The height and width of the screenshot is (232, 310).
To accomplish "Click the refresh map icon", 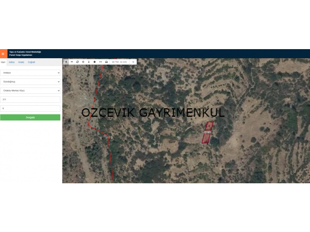I will (77, 62).
